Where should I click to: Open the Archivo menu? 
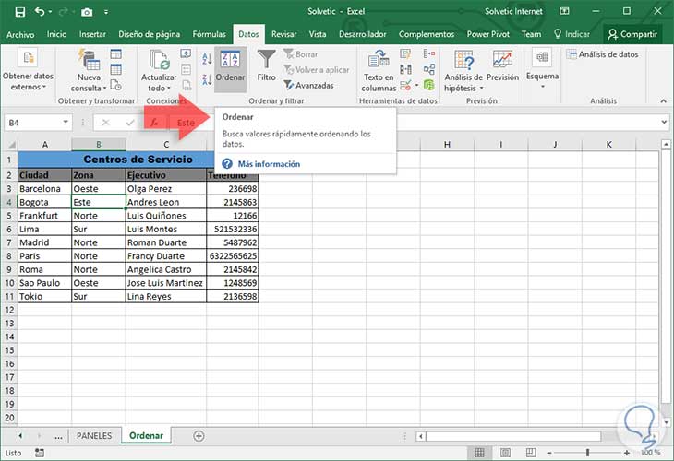point(20,34)
